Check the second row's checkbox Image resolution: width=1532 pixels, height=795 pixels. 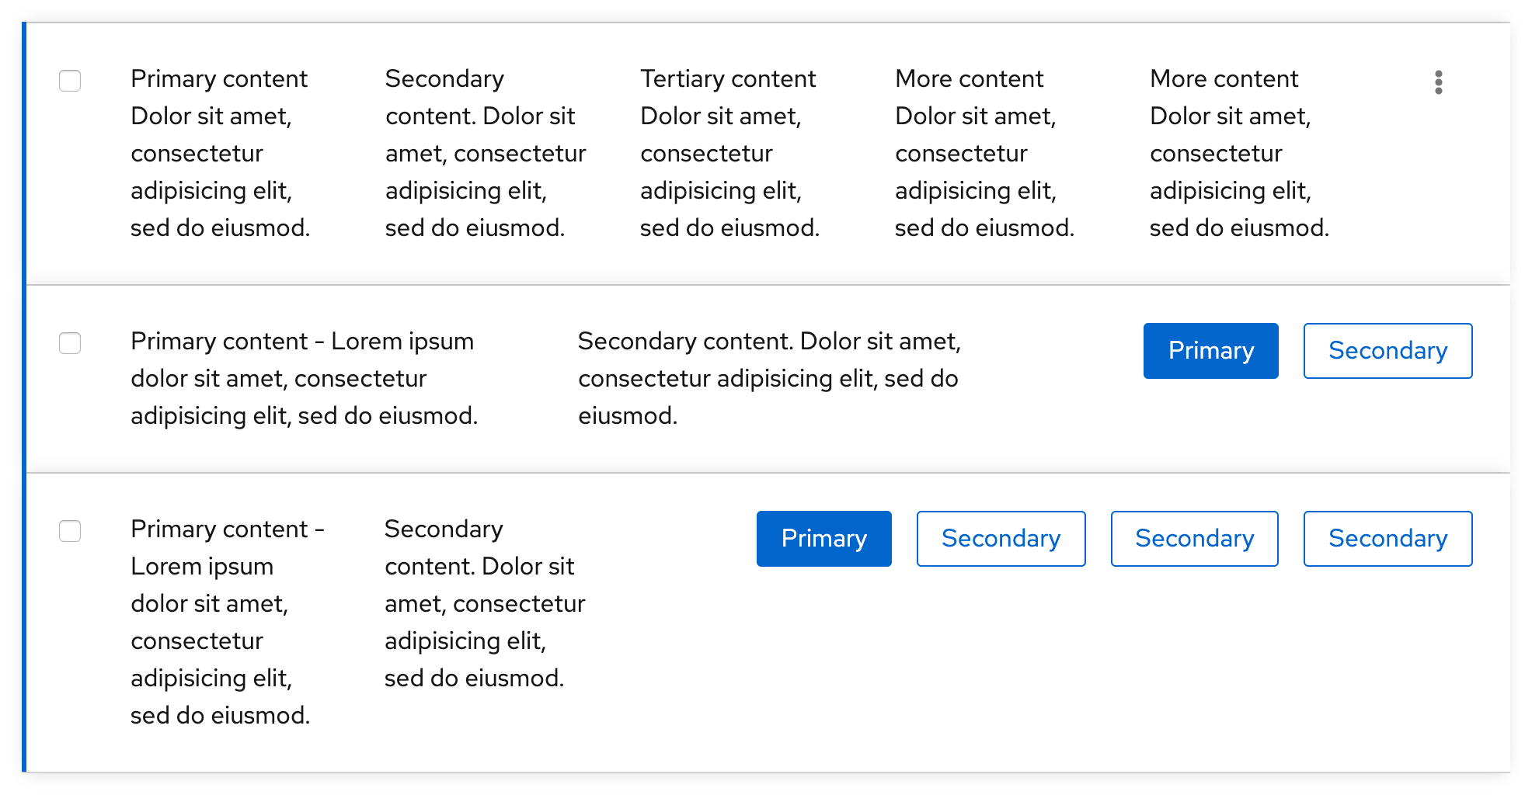pyautogui.click(x=70, y=343)
